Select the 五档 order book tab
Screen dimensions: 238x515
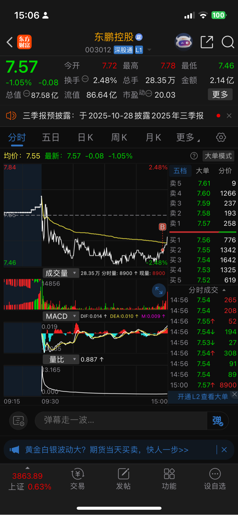pyautogui.click(x=180, y=171)
